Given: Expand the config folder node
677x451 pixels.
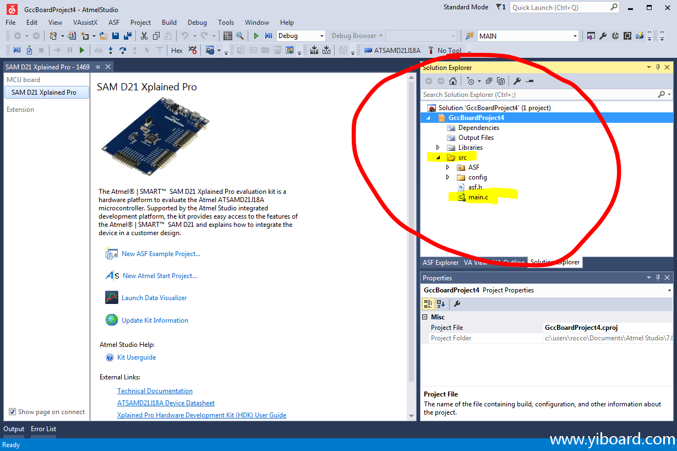Looking at the screenshot, I should pos(448,177).
